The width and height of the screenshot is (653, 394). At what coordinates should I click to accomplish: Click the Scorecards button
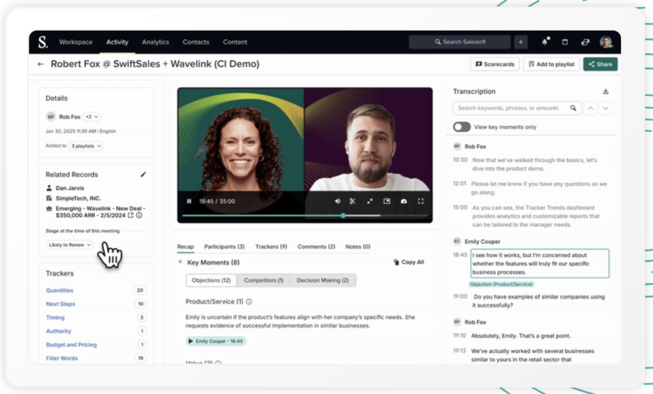click(494, 64)
